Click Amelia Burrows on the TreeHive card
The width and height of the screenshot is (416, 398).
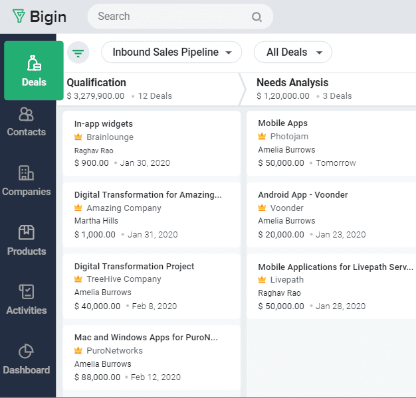click(x=103, y=293)
